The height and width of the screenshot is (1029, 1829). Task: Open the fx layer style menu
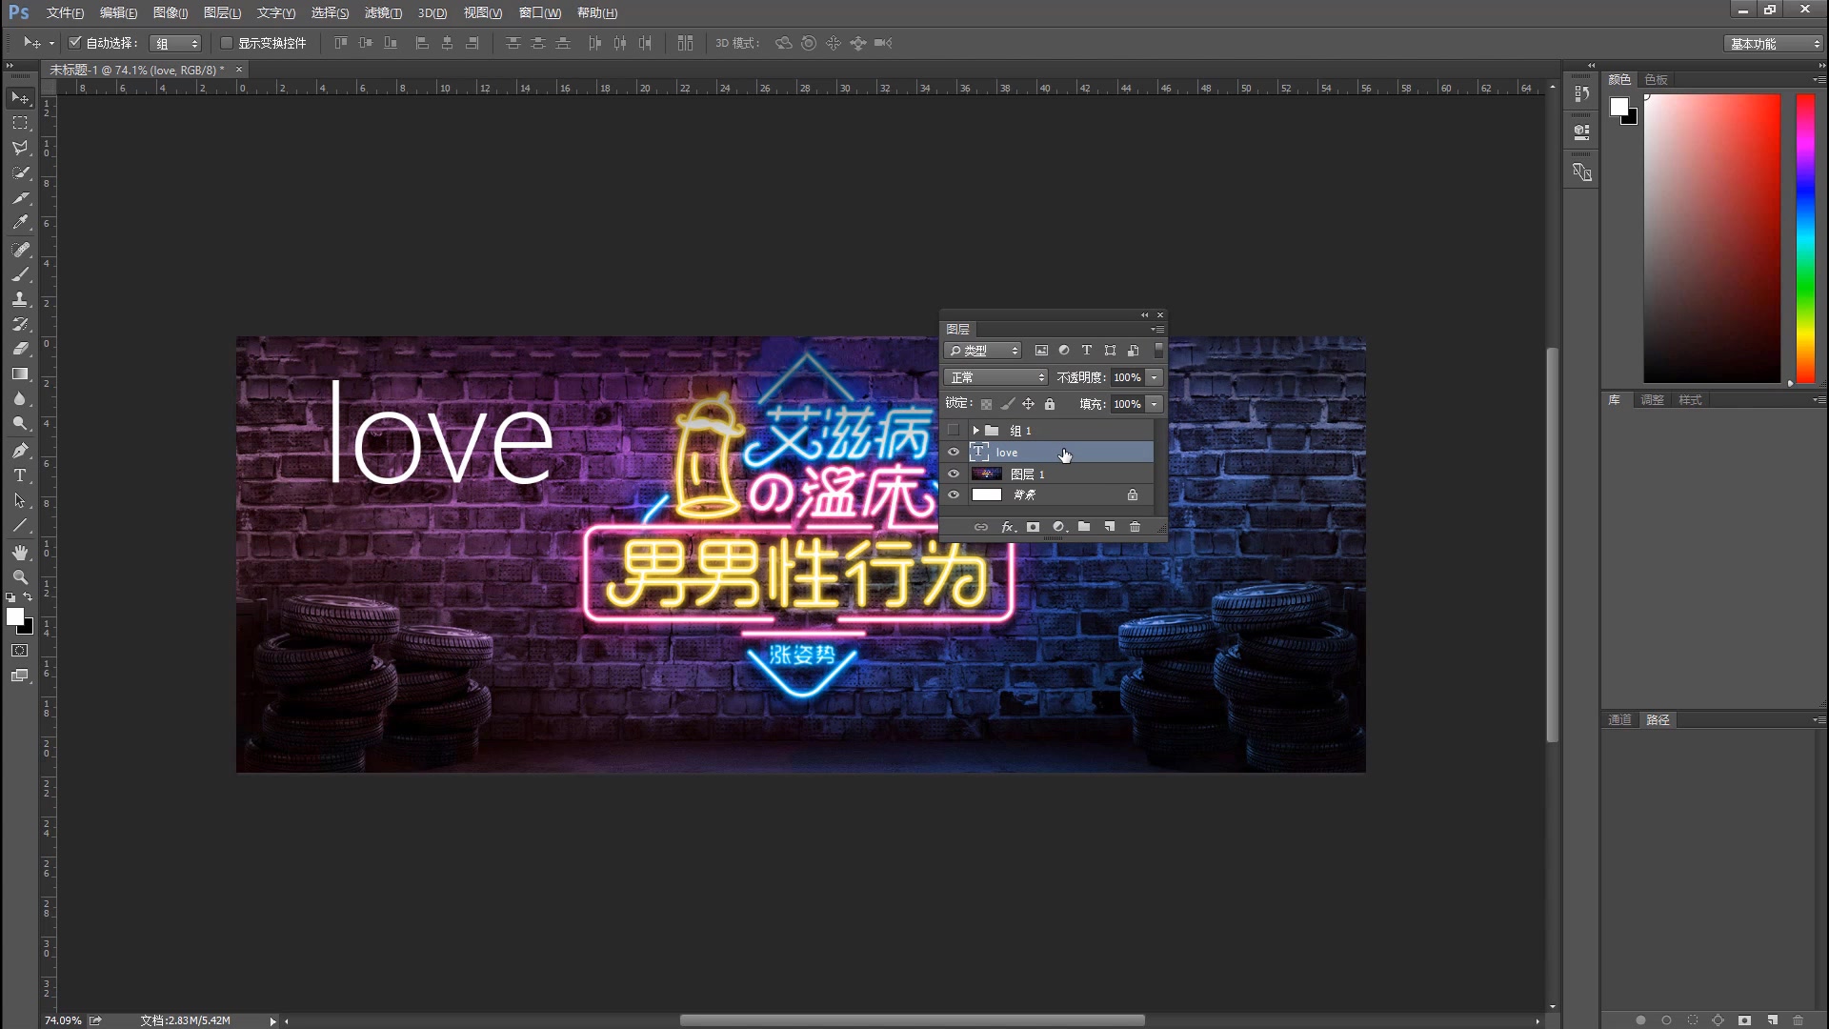(x=1008, y=527)
